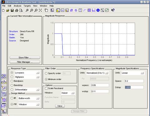Expand the Highpass type dropdown
The image size is (150, 116).
click(x=38, y=77)
